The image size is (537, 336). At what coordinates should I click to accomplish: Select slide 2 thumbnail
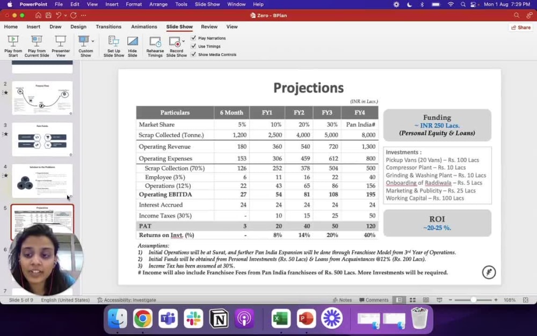(42, 98)
